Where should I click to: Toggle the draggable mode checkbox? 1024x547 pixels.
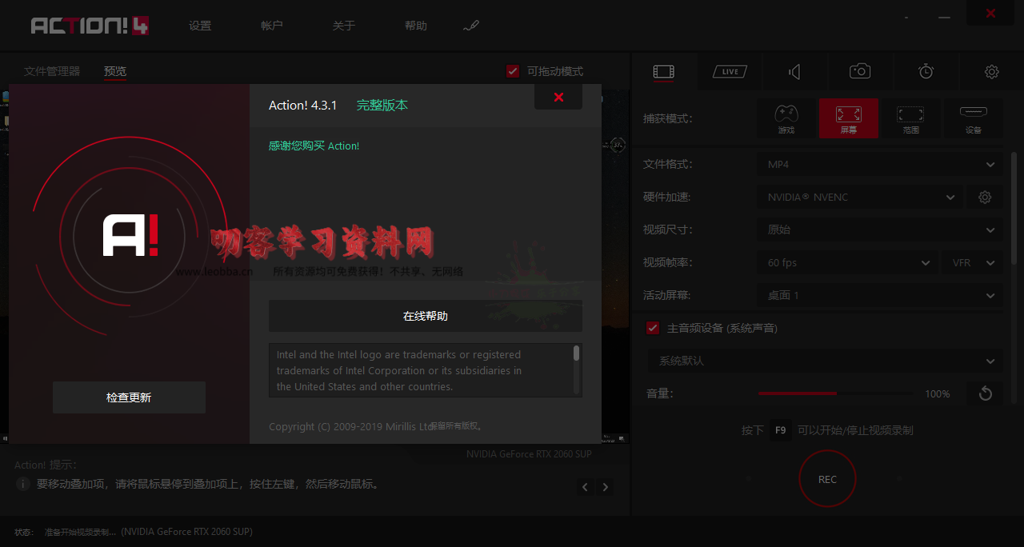click(514, 71)
